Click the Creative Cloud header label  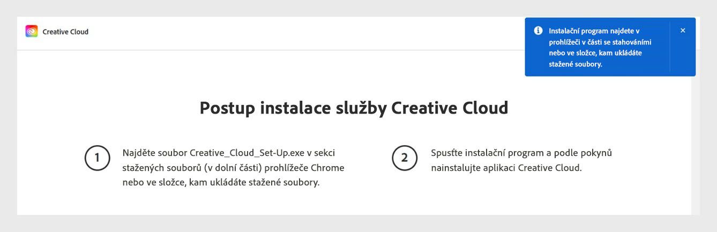[x=65, y=32]
